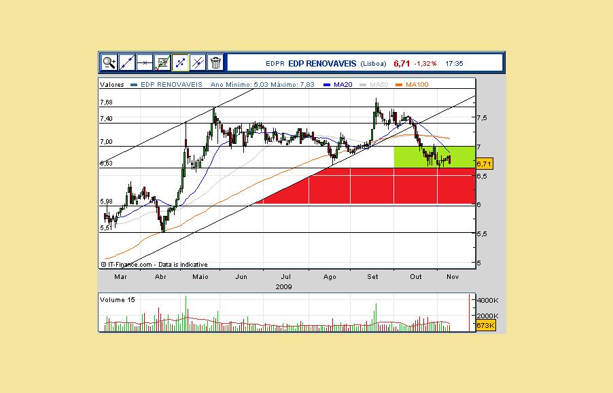Screen dimensions: 613x393
Task: Click the yellow 673K volume tag
Action: click(486, 326)
